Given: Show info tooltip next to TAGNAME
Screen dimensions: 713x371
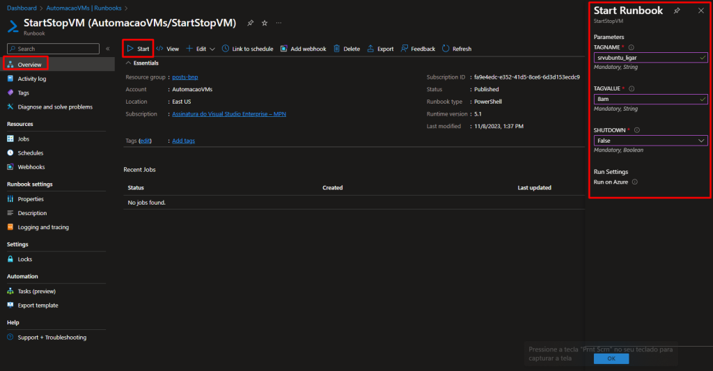Looking at the screenshot, I should [x=631, y=47].
